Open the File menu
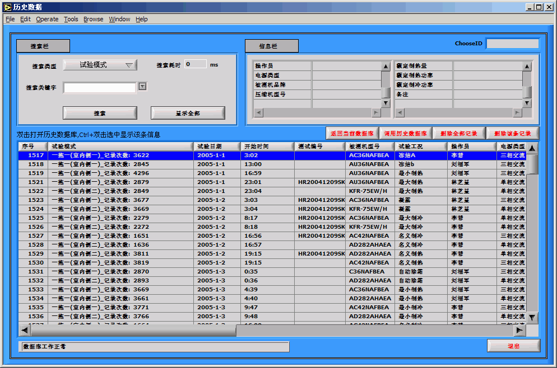 point(10,19)
